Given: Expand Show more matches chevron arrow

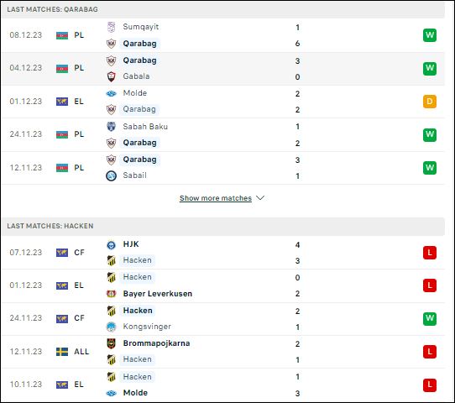Looking at the screenshot, I should click(x=260, y=198).
